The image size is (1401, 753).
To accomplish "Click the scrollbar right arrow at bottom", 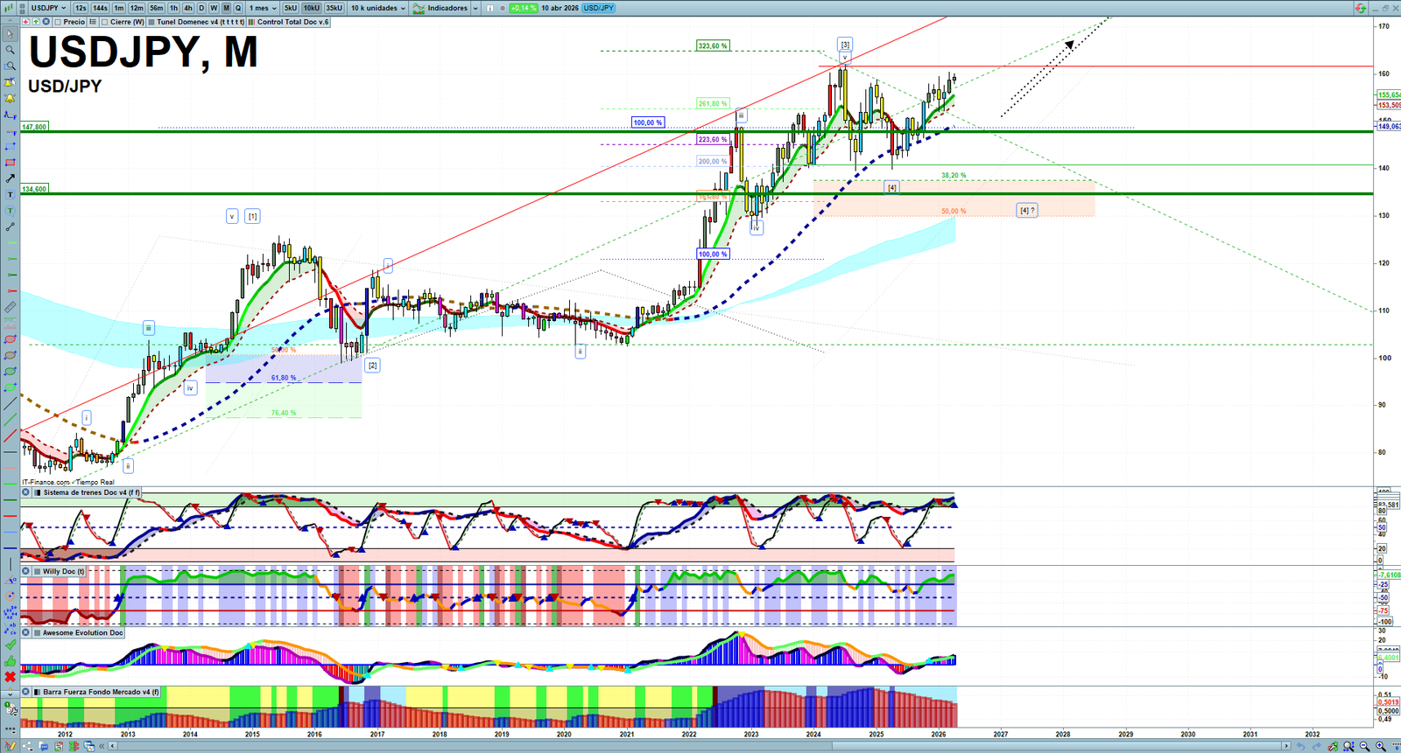I will [x=1286, y=746].
